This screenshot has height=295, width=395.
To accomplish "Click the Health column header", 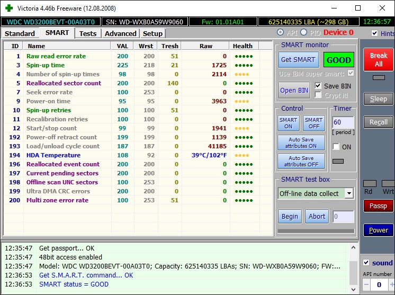I will coord(244,46).
